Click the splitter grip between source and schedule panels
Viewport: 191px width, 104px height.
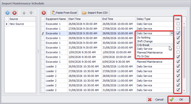coord(38,52)
